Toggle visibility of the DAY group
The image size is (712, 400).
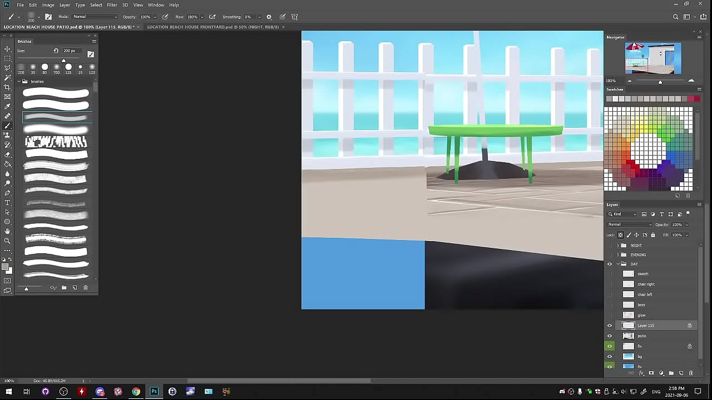pyautogui.click(x=610, y=264)
